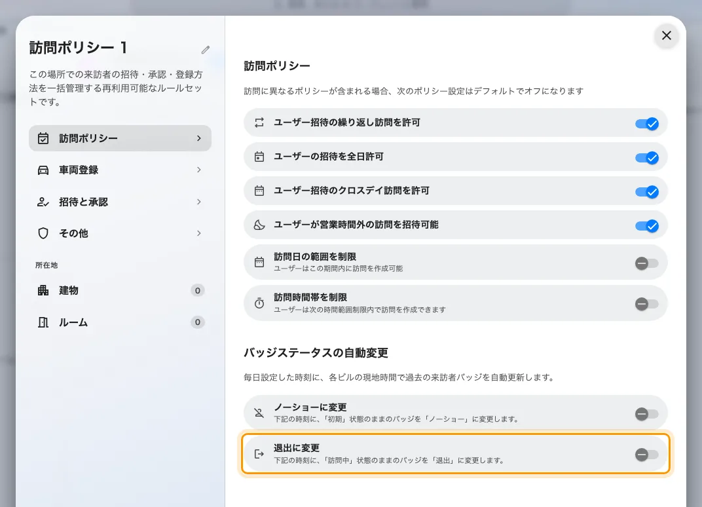This screenshot has width=702, height=507.
Task: Enable the 訪問時間帯を制限 toggle
Action: coord(647,304)
